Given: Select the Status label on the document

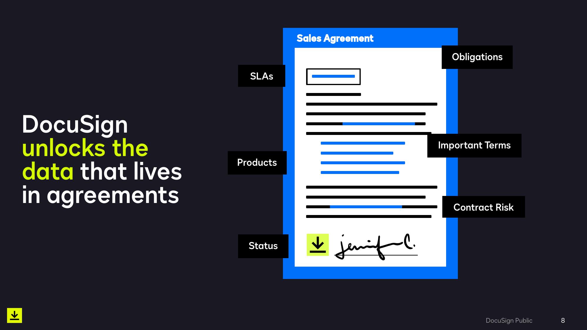Looking at the screenshot, I should tap(263, 246).
